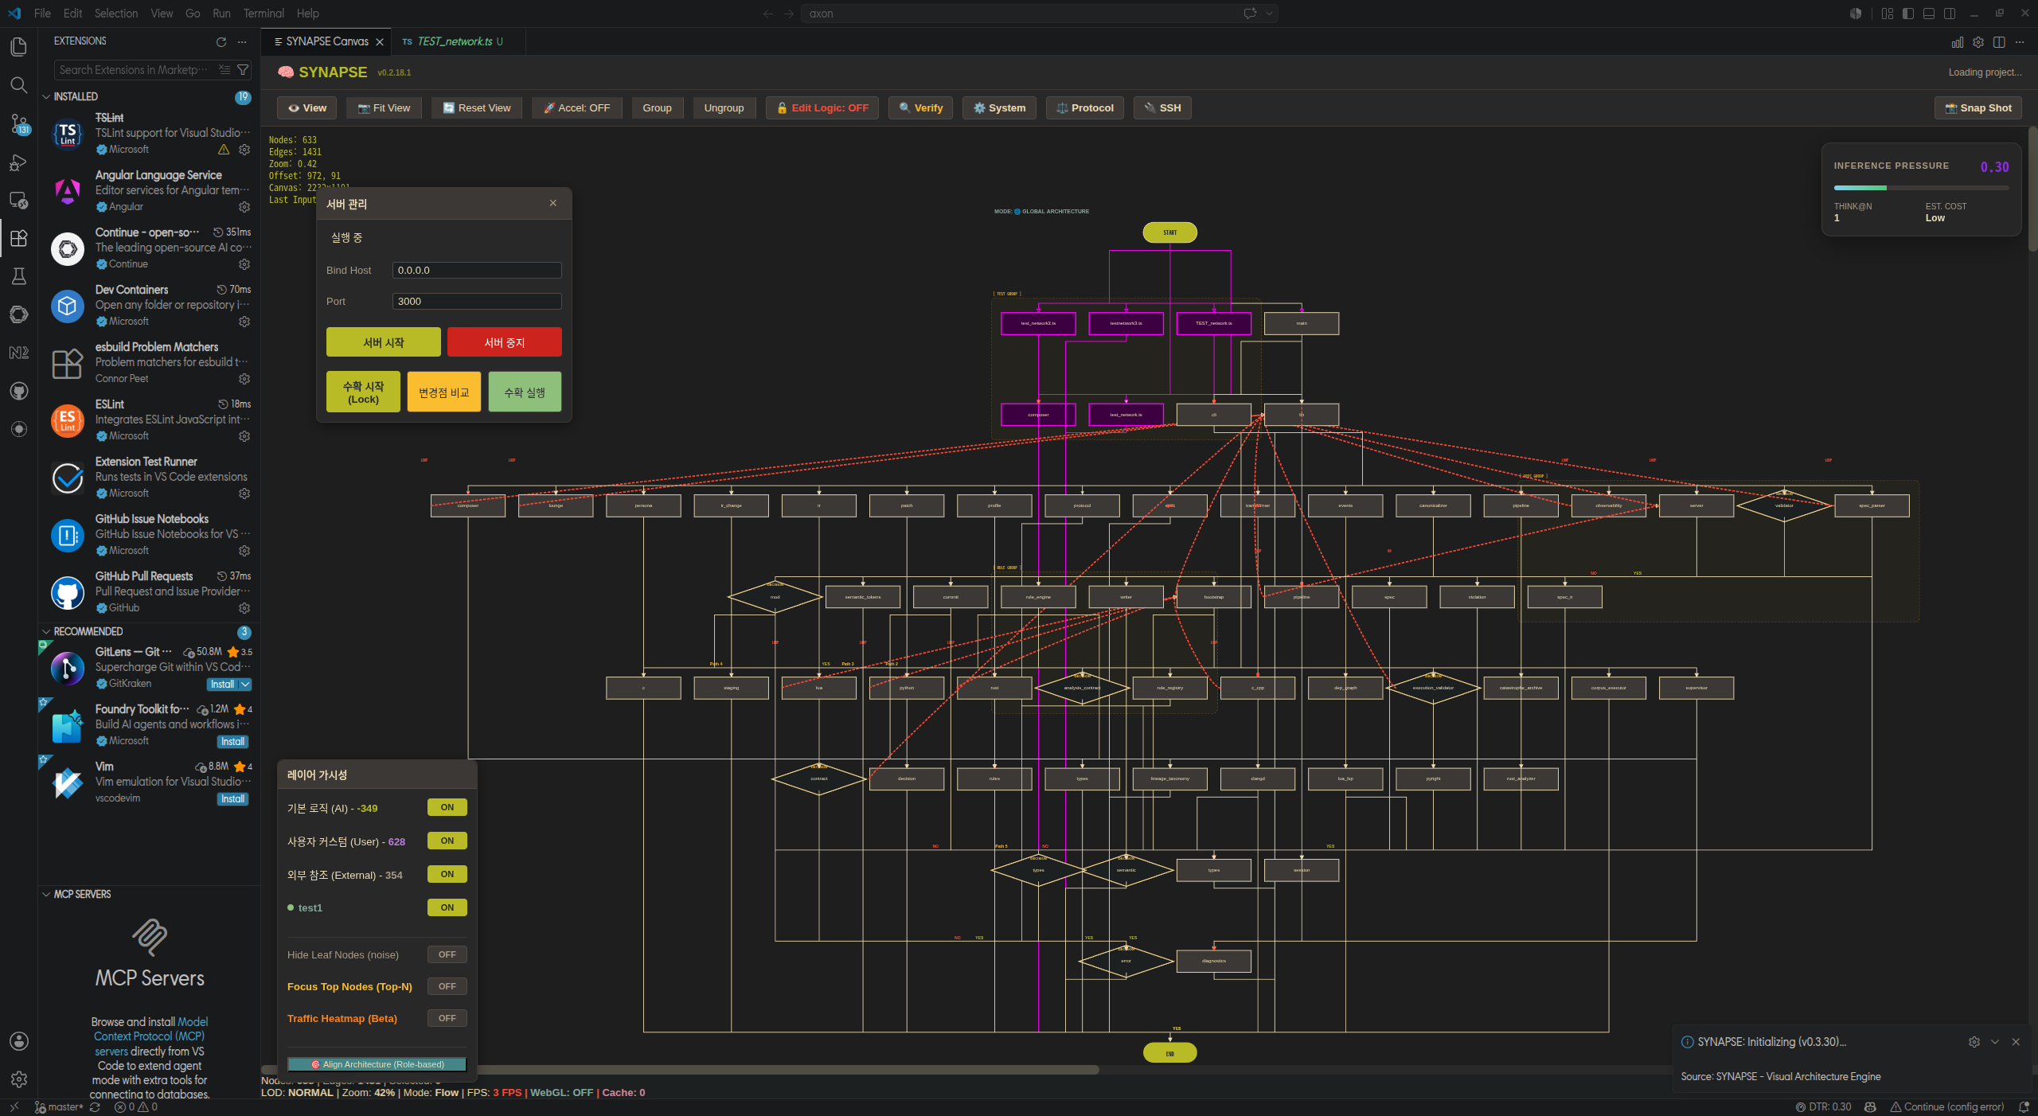Screen dimensions: 2038x1116
Task: Enable Hide Leaf Nodes toggle
Action: point(447,954)
